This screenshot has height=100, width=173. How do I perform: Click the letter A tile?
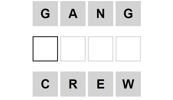pos(73,14)
